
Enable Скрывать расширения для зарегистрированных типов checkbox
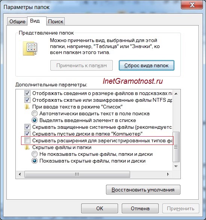click(27, 140)
